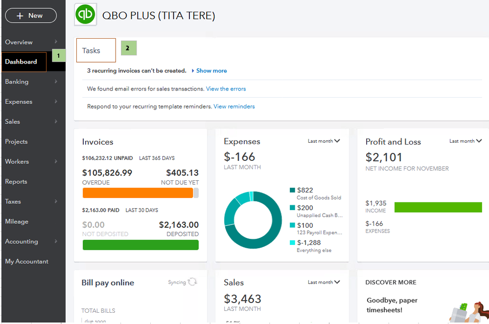Expand the Overview sidebar menu

tap(31, 42)
